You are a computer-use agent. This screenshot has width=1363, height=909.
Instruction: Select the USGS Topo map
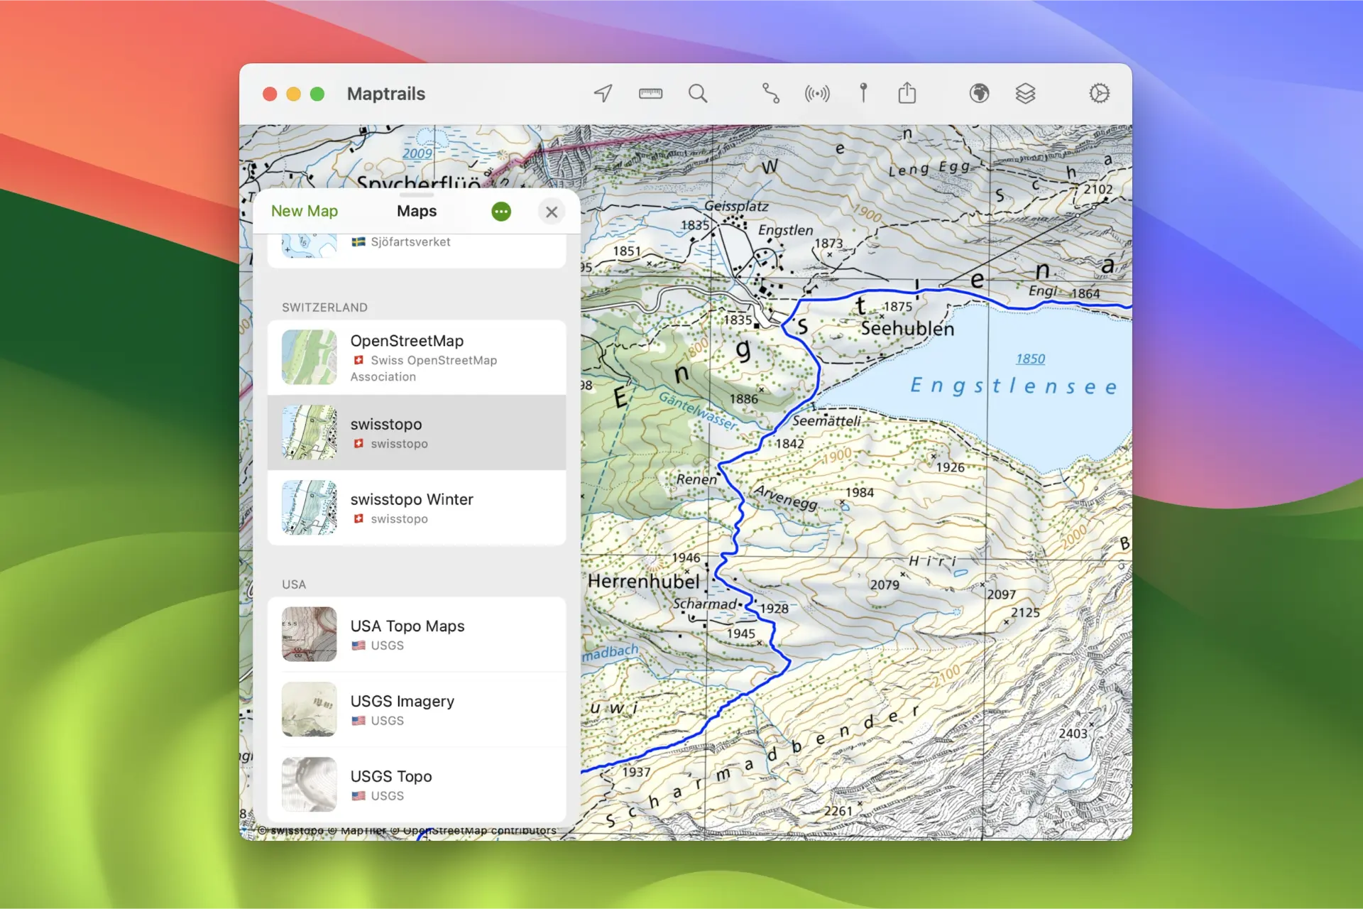tap(417, 785)
